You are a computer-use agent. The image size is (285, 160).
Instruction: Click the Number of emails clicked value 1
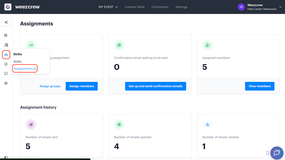tap(204, 146)
